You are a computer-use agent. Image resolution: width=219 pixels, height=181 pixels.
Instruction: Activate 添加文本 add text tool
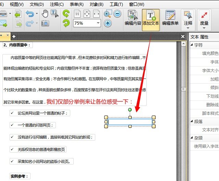point(151,20)
